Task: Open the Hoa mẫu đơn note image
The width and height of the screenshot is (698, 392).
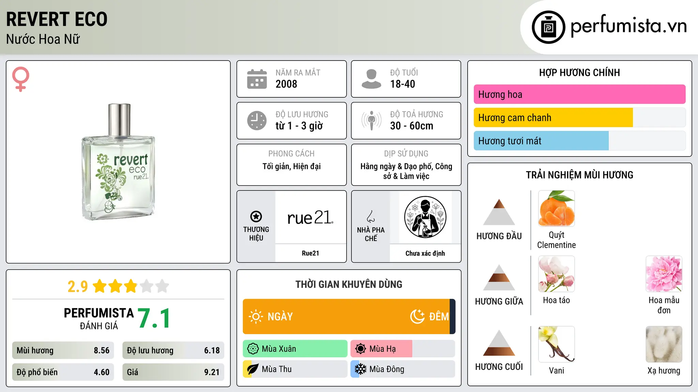Action: 664,274
